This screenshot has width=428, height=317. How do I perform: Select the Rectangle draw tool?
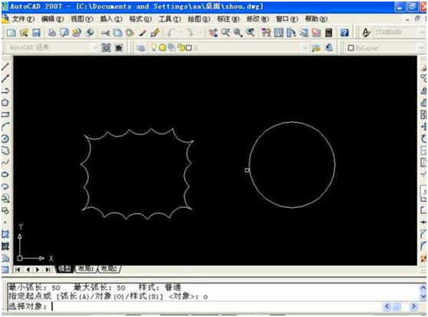click(x=5, y=114)
